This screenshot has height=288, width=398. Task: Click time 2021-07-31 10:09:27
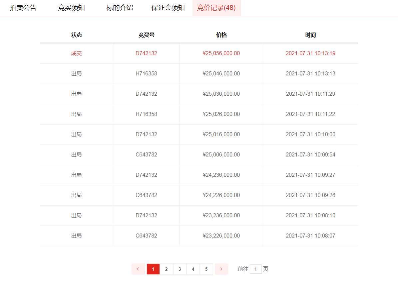(x=310, y=175)
